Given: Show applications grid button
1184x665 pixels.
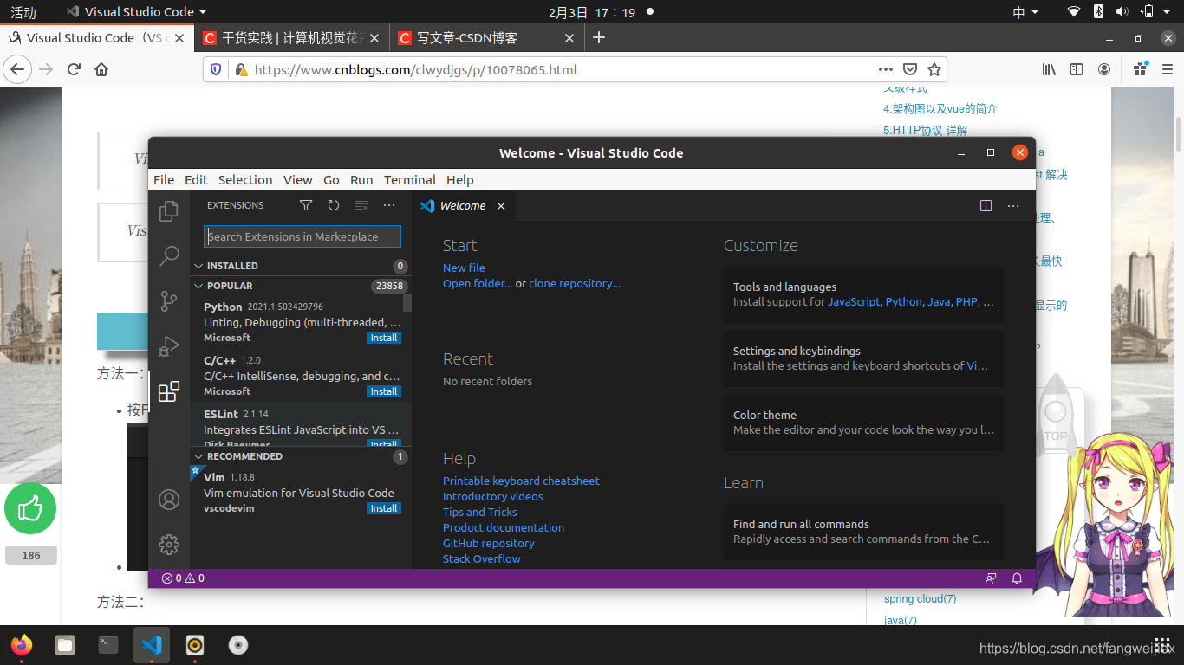Looking at the screenshot, I should click(1162, 645).
